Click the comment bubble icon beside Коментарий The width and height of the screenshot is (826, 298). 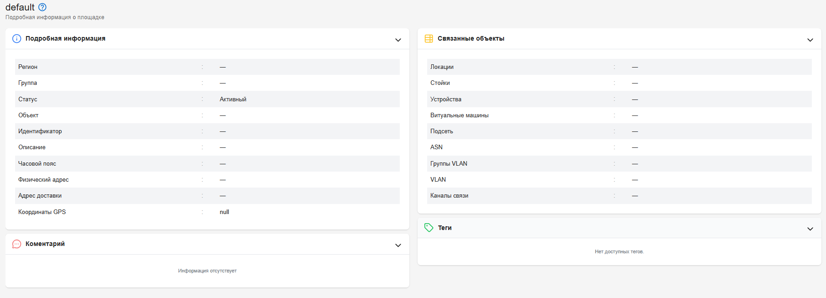click(x=16, y=244)
